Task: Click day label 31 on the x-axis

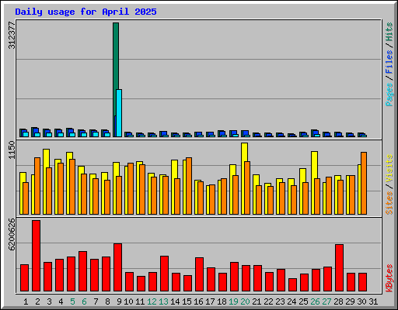Action: coord(373,301)
